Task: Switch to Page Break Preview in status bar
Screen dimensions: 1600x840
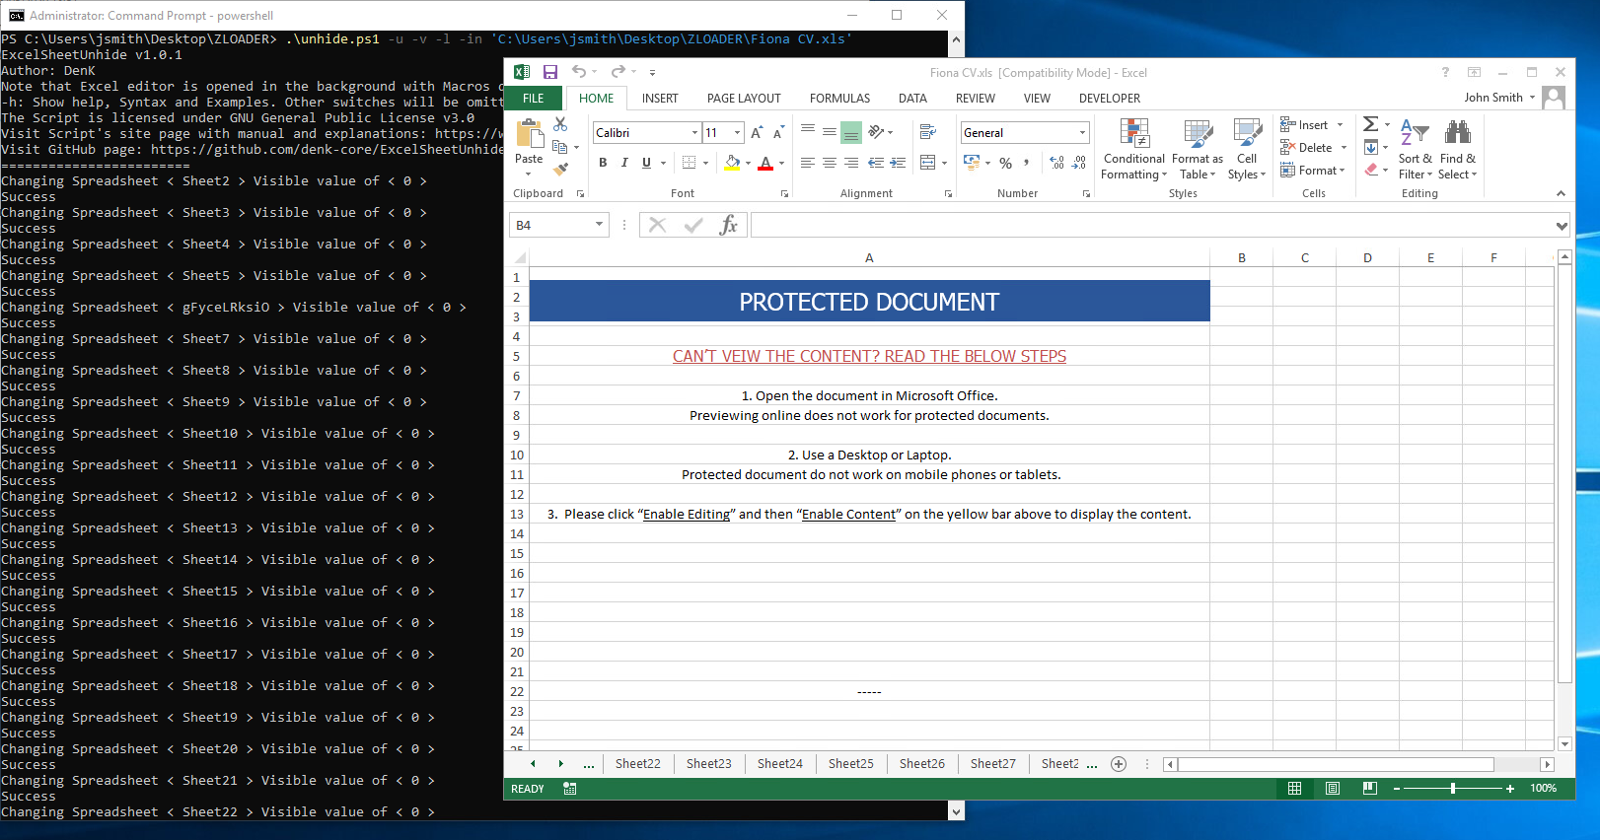Action: click(1369, 789)
